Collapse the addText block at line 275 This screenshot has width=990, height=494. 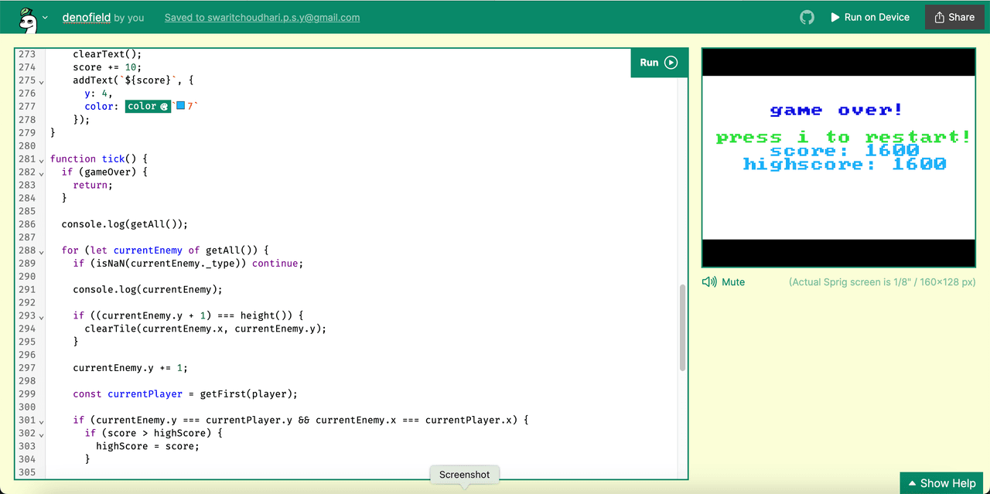pos(42,81)
